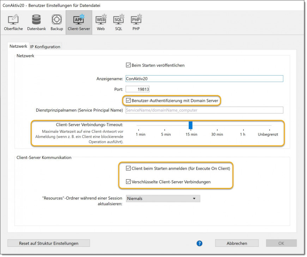
Task: Click the blue timeout slider handle
Action: (191, 125)
